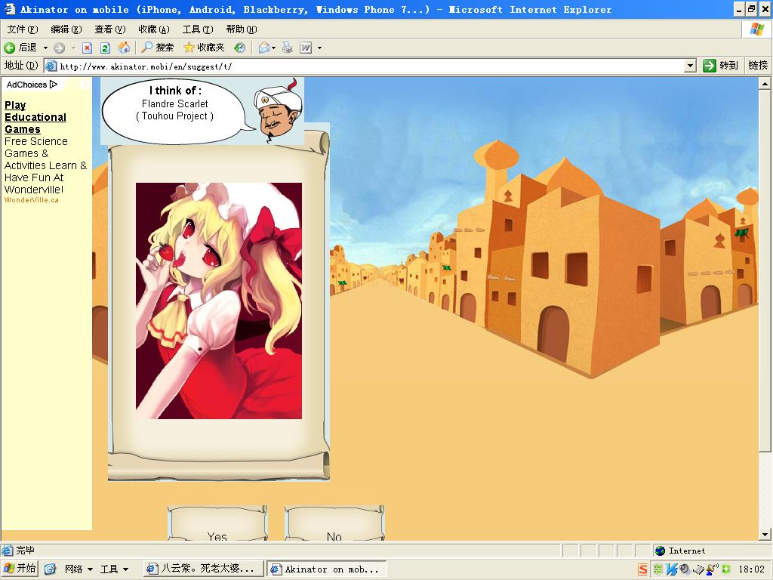Answer No to the guess

click(x=334, y=524)
